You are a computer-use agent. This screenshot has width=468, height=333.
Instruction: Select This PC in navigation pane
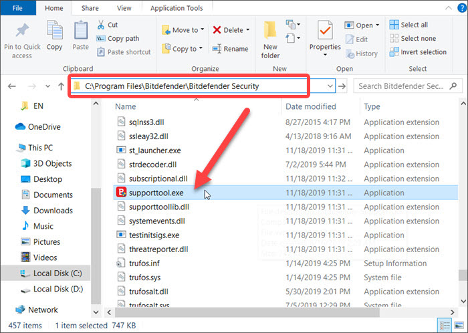(35, 148)
